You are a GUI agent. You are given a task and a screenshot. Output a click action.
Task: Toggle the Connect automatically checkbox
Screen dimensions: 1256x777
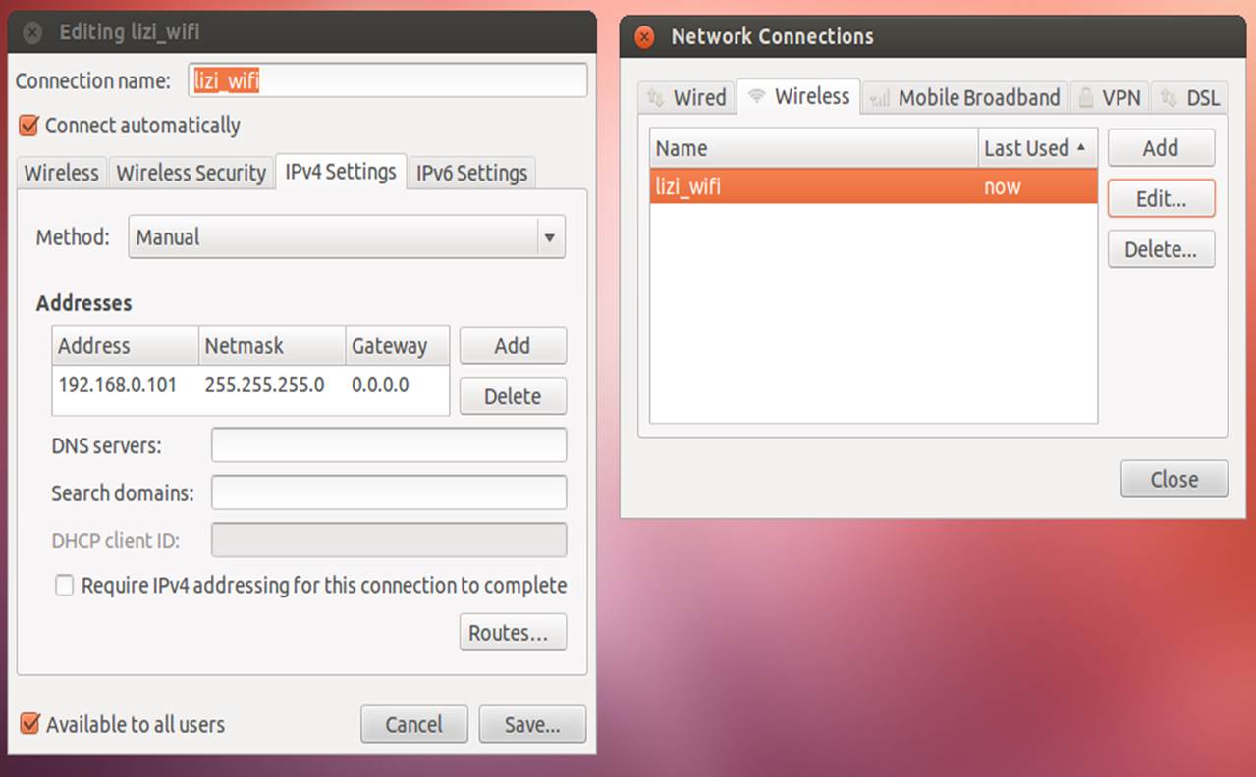point(29,126)
